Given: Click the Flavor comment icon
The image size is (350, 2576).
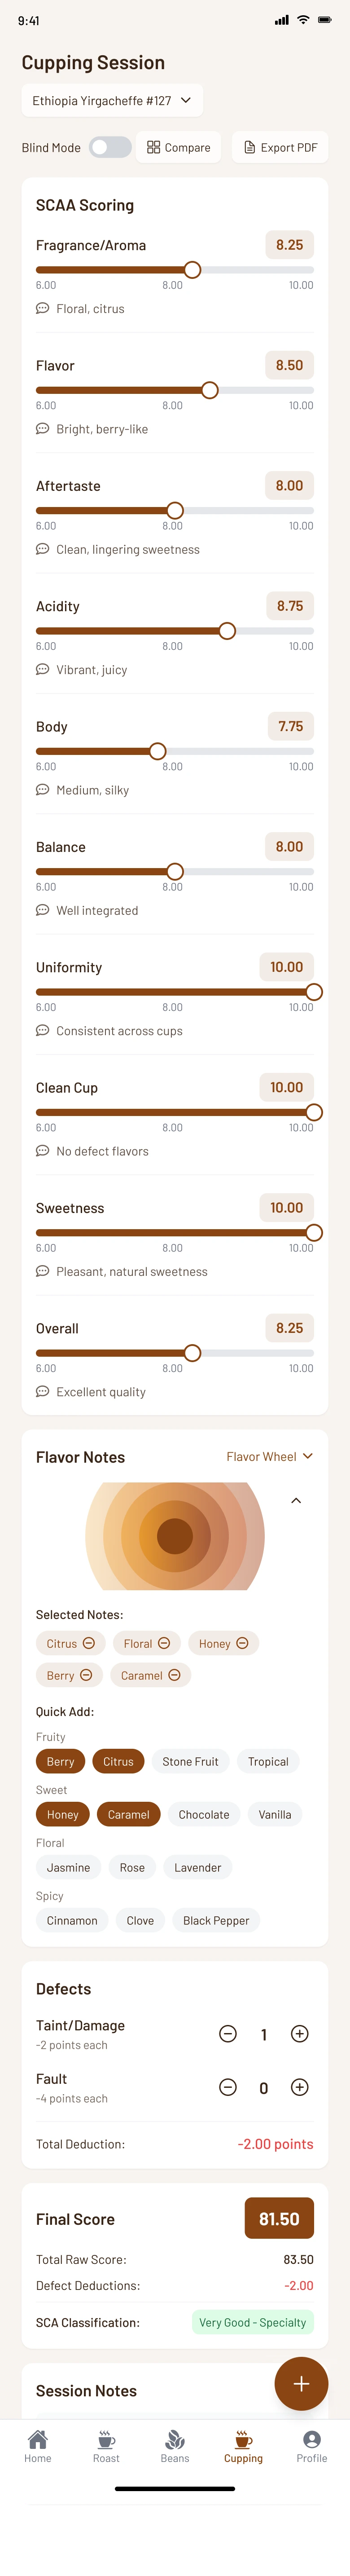Looking at the screenshot, I should point(42,429).
